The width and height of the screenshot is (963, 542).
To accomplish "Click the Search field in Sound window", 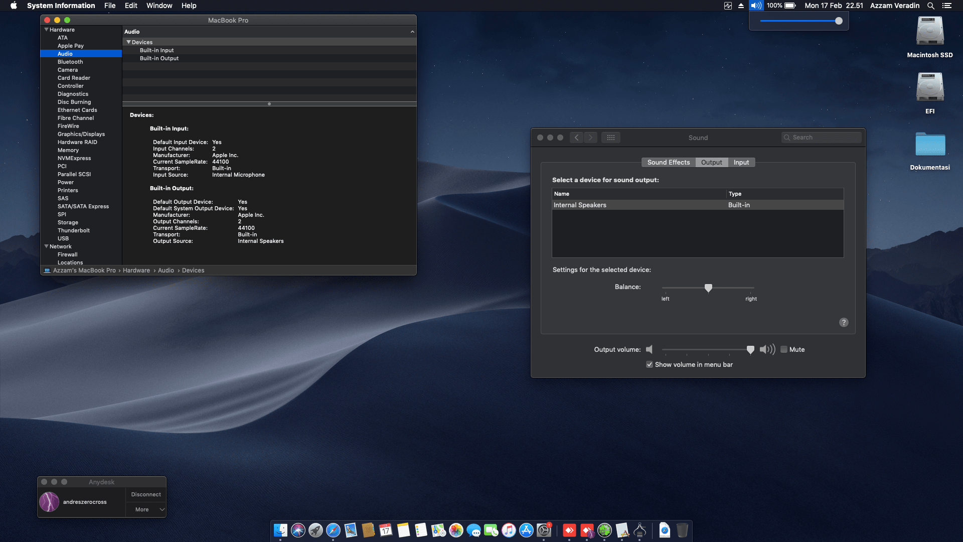I will click(821, 138).
